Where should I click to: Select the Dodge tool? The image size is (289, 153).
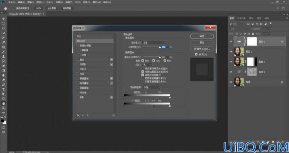[3, 80]
